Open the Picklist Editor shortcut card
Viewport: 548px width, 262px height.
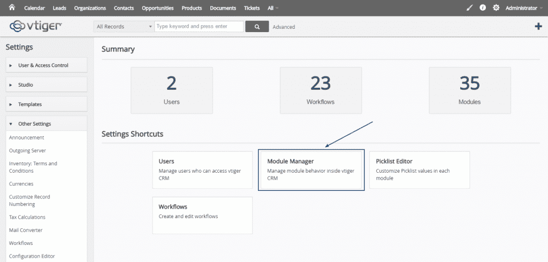(420, 170)
